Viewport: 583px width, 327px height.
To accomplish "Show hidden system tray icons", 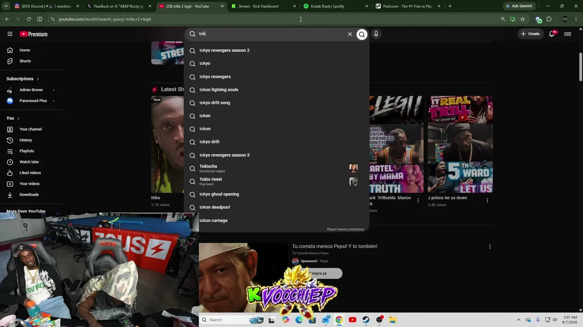I will pyautogui.click(x=518, y=320).
